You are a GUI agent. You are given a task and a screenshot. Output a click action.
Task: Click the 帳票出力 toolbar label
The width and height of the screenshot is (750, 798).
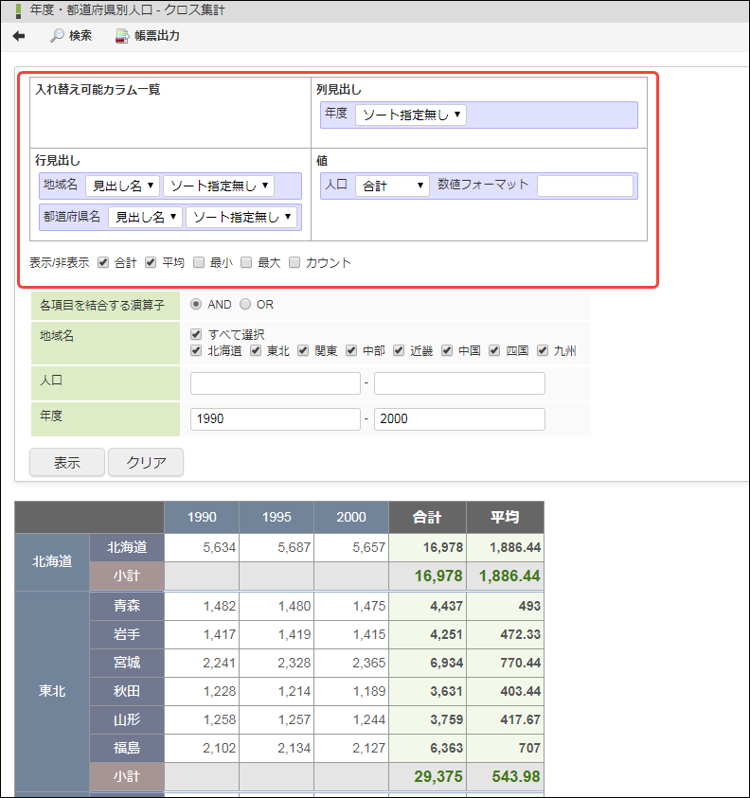click(156, 36)
